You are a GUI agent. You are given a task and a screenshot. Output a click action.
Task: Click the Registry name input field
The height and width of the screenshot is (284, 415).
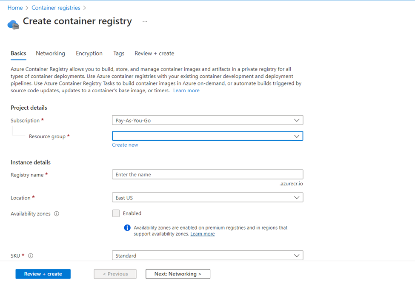[207, 174]
